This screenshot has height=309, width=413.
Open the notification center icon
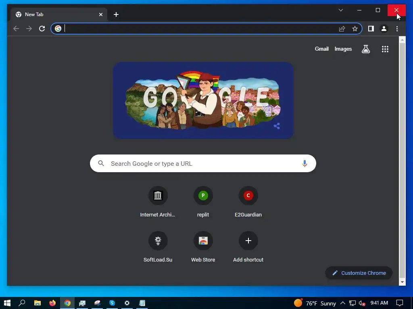pyautogui.click(x=400, y=303)
